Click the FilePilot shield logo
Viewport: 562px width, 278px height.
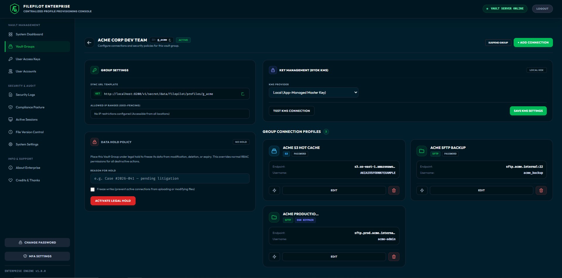14,9
